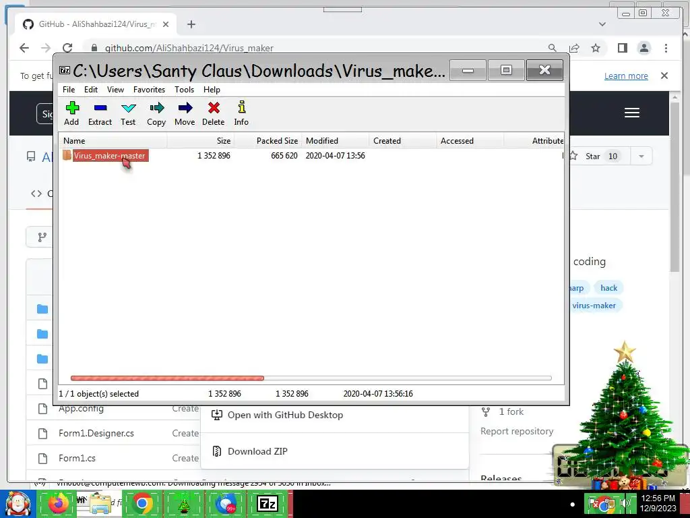
Task: Click the hack topic tag
Action: pos(608,287)
